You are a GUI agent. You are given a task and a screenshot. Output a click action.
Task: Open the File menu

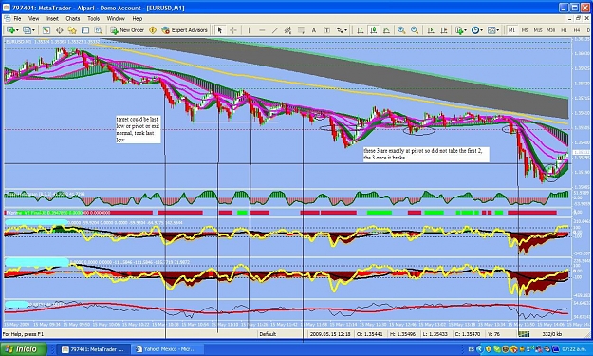pos(17,19)
